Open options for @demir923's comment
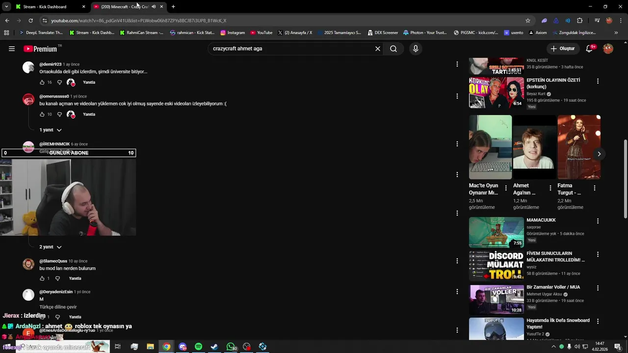This screenshot has height=353, width=628. click(457, 64)
